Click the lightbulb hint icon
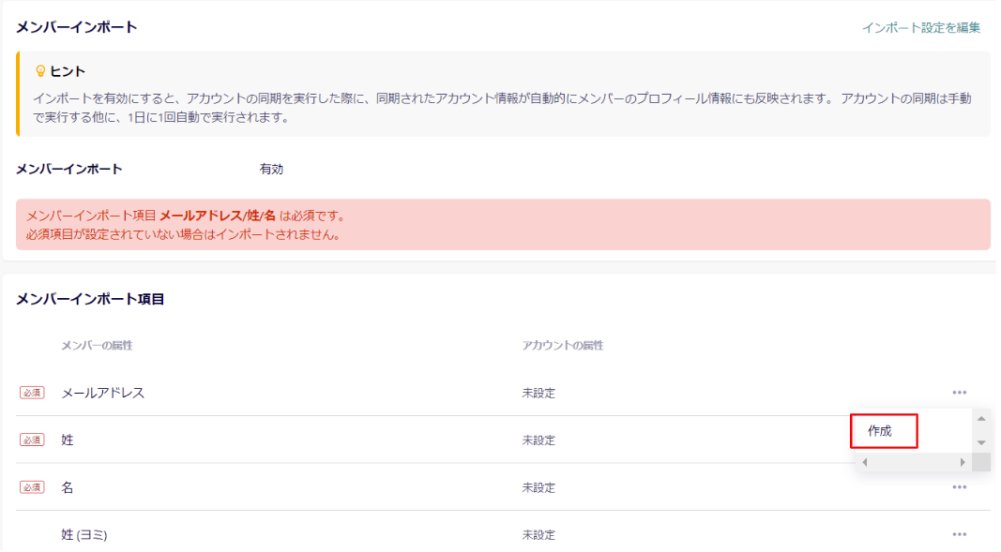The image size is (1001, 552). click(40, 71)
